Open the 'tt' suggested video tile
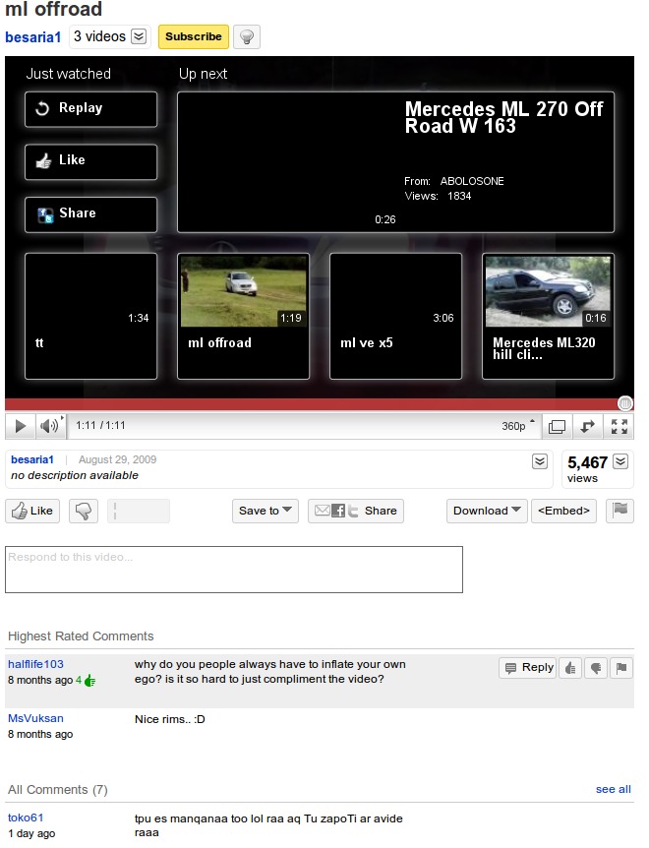Viewport: 649px width, 848px height. pyautogui.click(x=90, y=317)
